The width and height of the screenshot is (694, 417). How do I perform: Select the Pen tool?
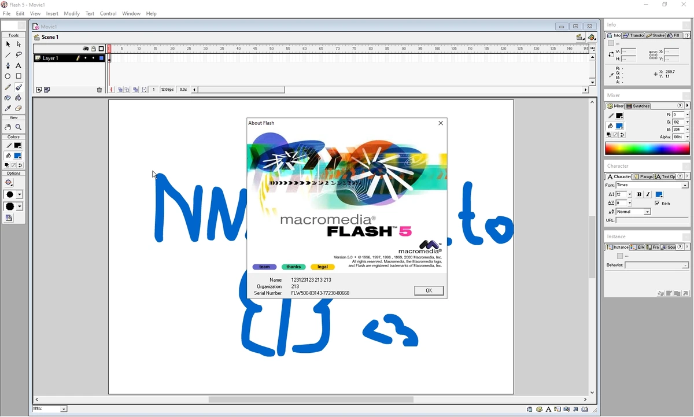coord(8,66)
